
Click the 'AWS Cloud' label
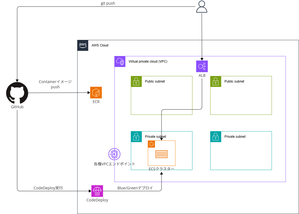tap(100, 45)
